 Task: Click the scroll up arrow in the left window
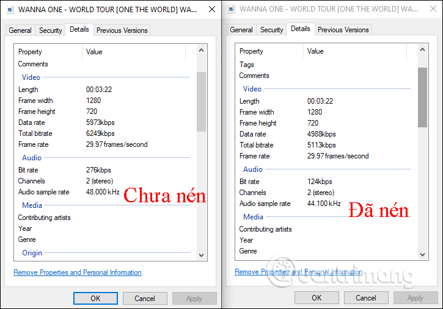point(202,51)
